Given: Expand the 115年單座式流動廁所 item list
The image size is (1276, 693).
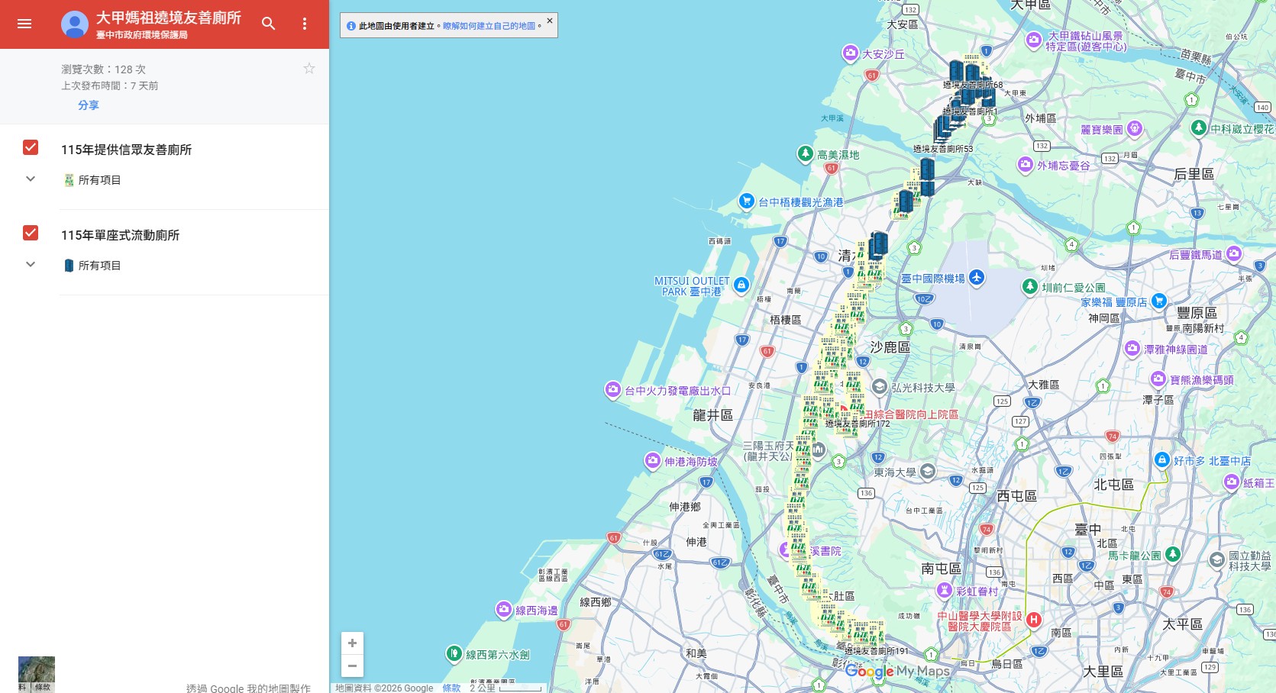Looking at the screenshot, I should (x=31, y=265).
